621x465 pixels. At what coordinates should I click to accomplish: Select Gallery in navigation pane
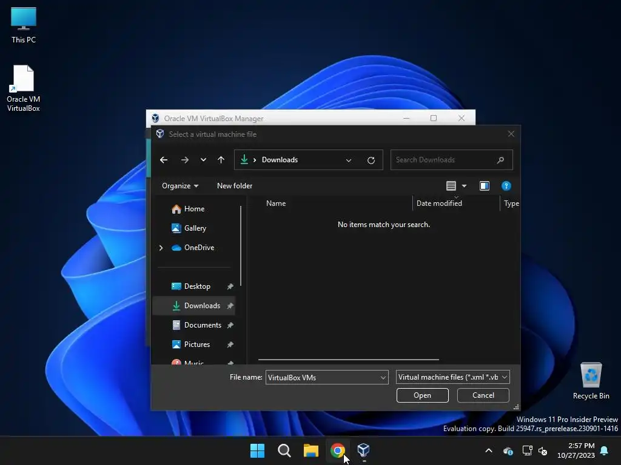[193, 228]
